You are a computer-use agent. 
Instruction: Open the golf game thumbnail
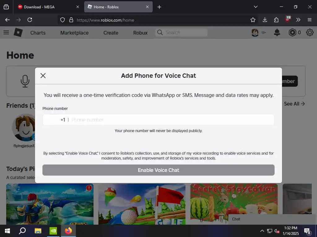coord(142,204)
